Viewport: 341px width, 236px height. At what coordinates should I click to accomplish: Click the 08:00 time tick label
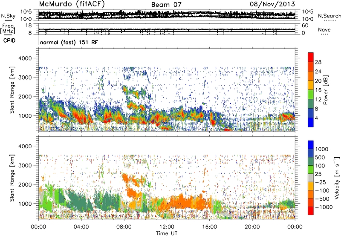[x=124, y=227]
